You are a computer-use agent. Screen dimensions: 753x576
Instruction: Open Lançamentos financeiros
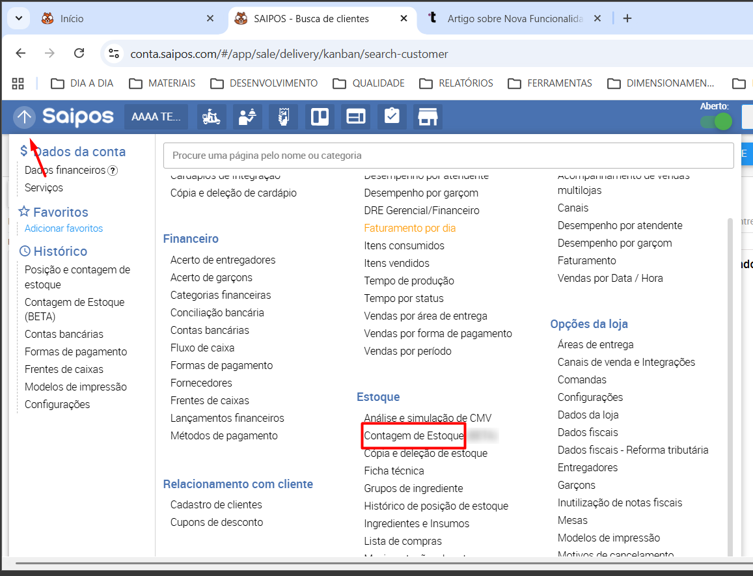point(227,418)
